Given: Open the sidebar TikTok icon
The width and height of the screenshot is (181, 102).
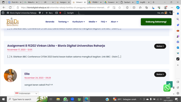Looking at the screenshot, I should (178, 59).
